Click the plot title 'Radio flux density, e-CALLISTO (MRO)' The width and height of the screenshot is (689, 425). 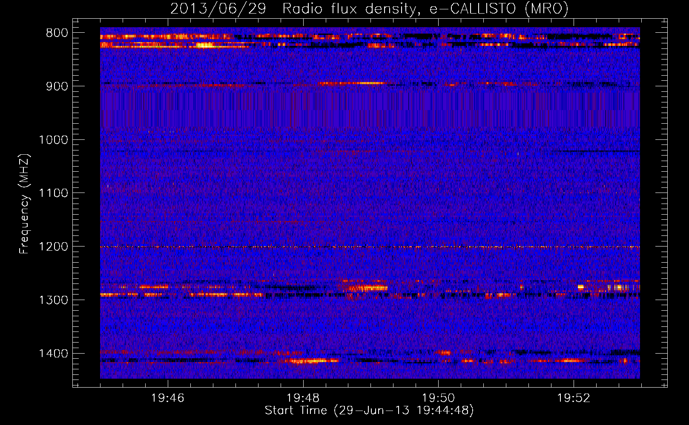click(425, 8)
